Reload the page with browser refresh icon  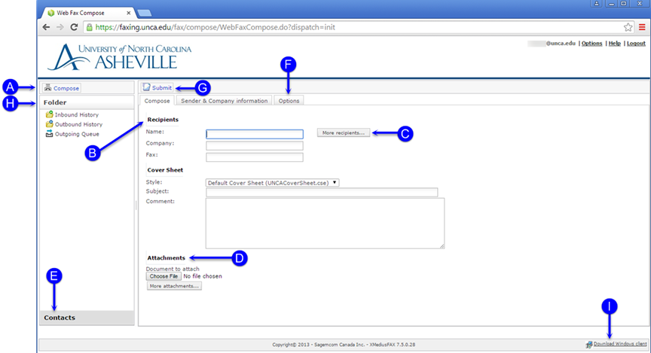coord(74,27)
